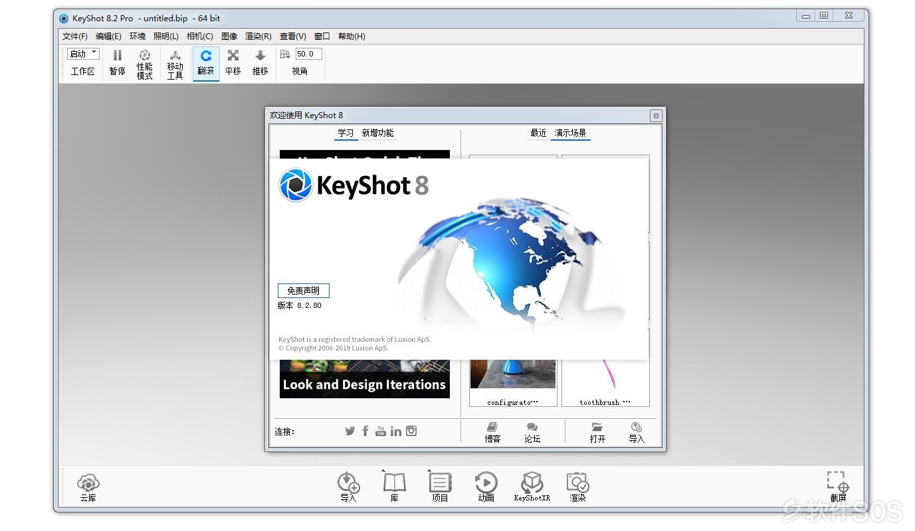Switch to the 最近 tab
The width and height of the screenshot is (915, 531).
pos(538,133)
